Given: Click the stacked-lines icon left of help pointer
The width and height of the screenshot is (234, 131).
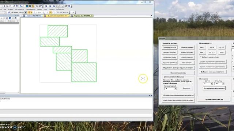Looking at the screenshot, I should coord(37,6).
